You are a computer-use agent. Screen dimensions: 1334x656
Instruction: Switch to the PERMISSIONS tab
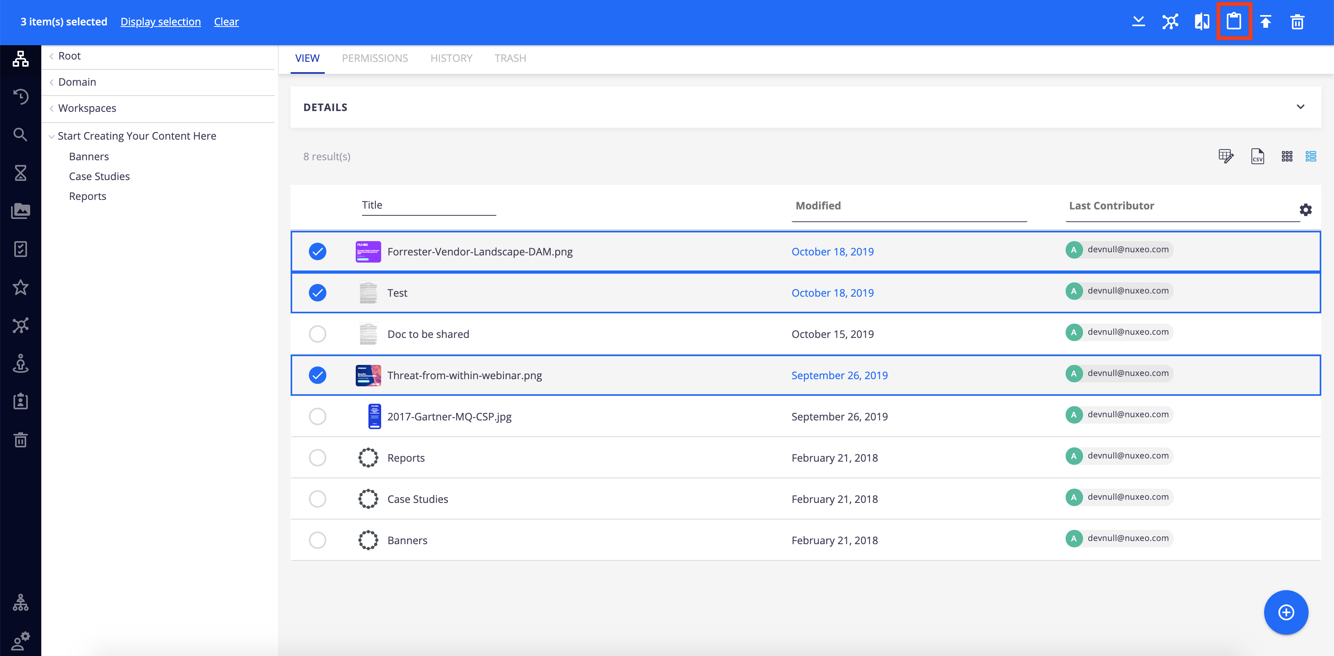point(375,57)
